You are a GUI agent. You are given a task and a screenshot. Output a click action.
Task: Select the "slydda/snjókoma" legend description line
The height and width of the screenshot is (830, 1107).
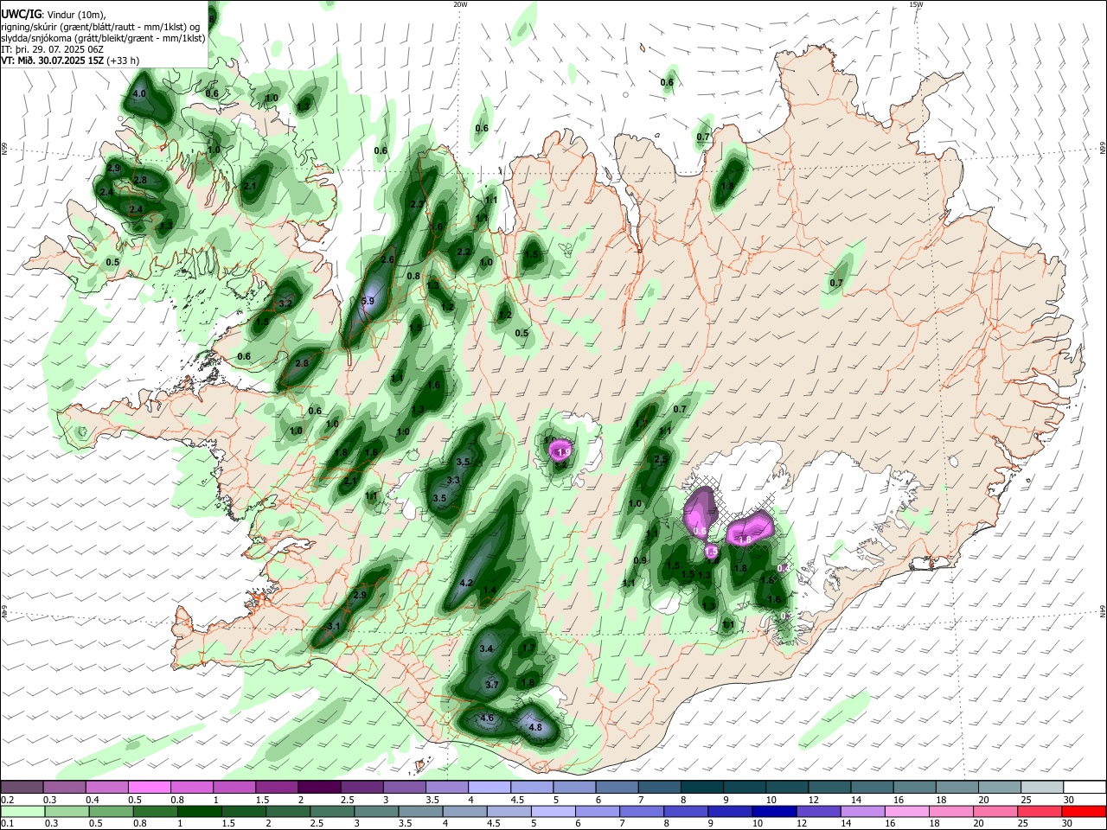pos(103,38)
